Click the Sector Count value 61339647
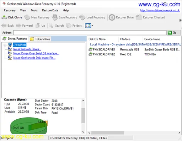 point(57,104)
